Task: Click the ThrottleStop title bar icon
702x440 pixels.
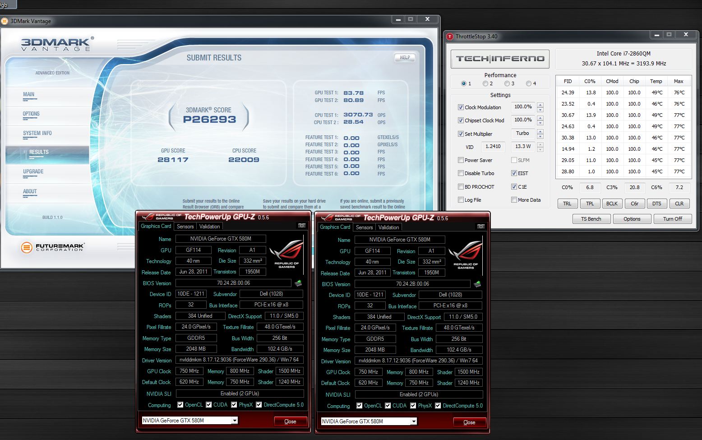Action: 450,37
